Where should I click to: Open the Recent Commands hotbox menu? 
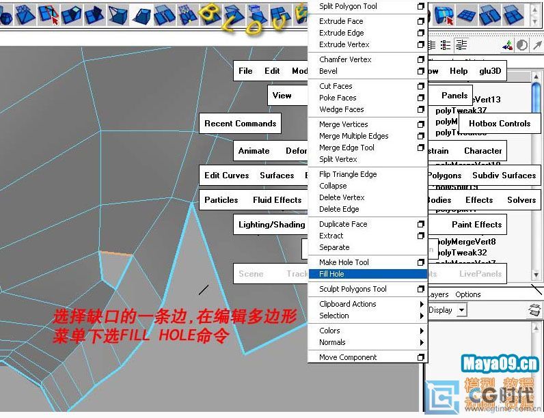pos(240,124)
